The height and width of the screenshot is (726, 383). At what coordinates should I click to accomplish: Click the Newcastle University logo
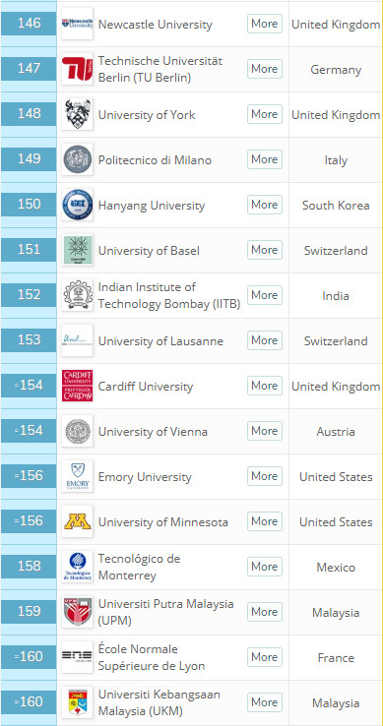[x=78, y=24]
